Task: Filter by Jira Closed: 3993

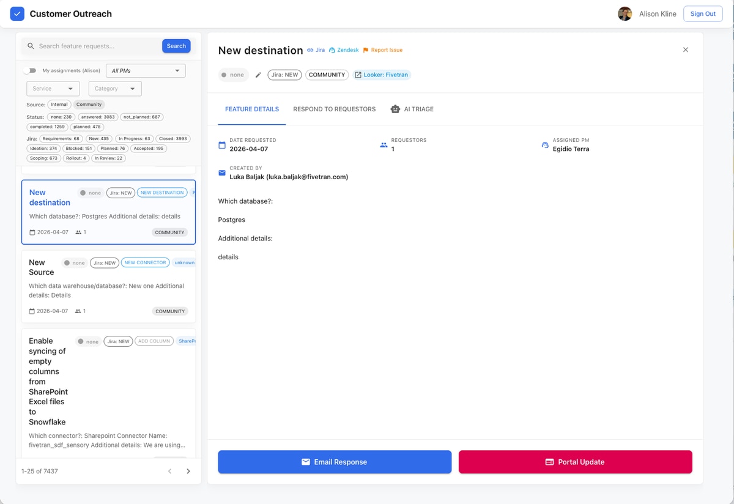Action: pyautogui.click(x=174, y=139)
